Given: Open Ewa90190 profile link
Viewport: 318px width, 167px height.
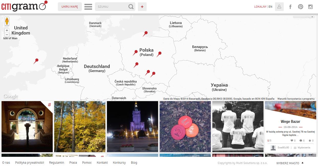Looking at the screenshot, I should [x=283, y=148].
